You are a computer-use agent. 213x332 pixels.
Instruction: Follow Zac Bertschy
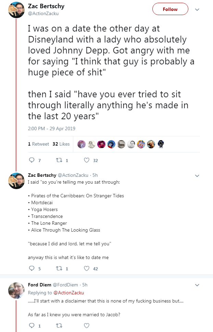tap(170, 9)
